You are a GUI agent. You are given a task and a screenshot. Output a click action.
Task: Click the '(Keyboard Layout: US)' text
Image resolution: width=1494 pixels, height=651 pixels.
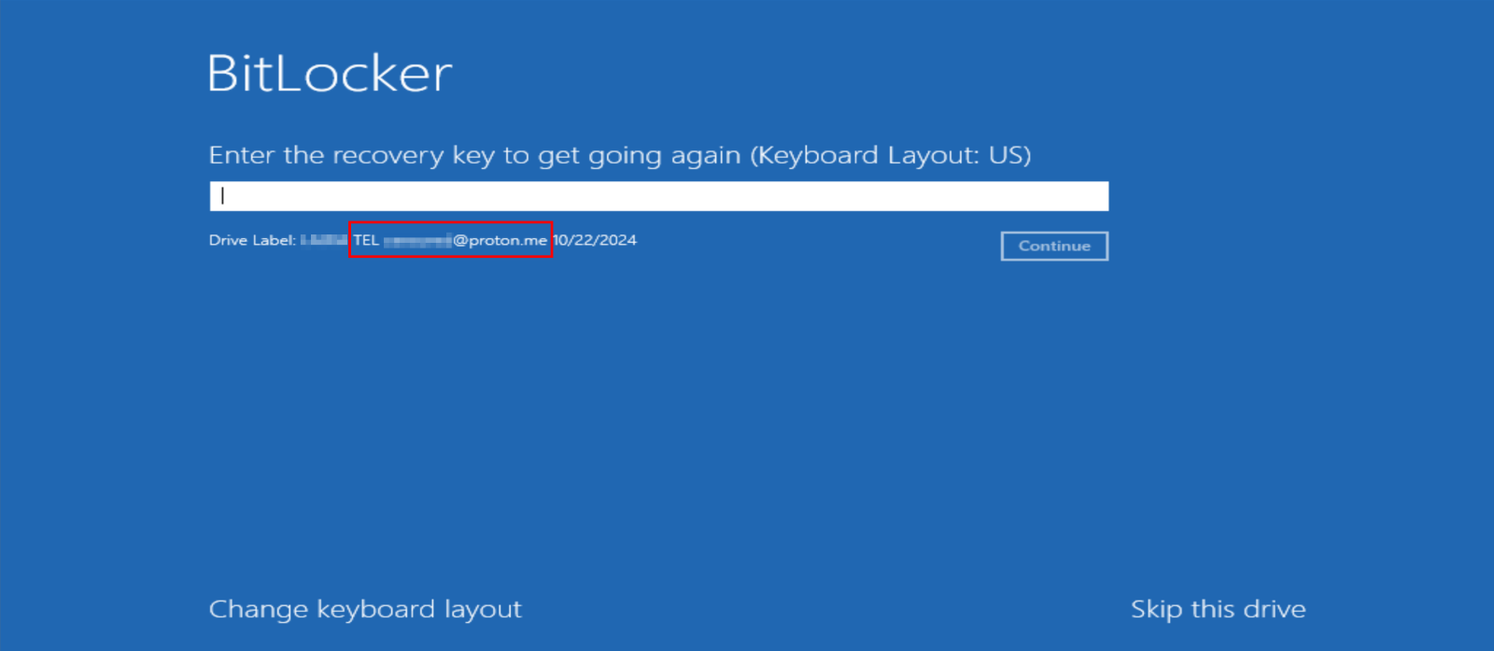pos(891,155)
